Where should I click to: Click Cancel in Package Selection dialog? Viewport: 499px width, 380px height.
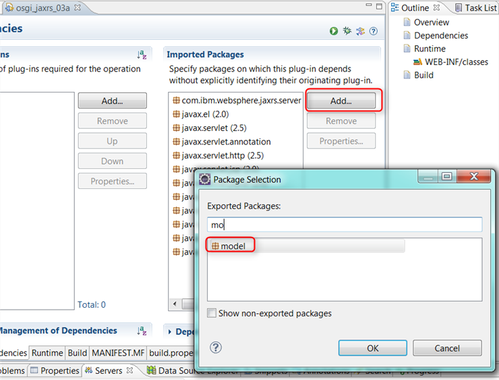[447, 348]
